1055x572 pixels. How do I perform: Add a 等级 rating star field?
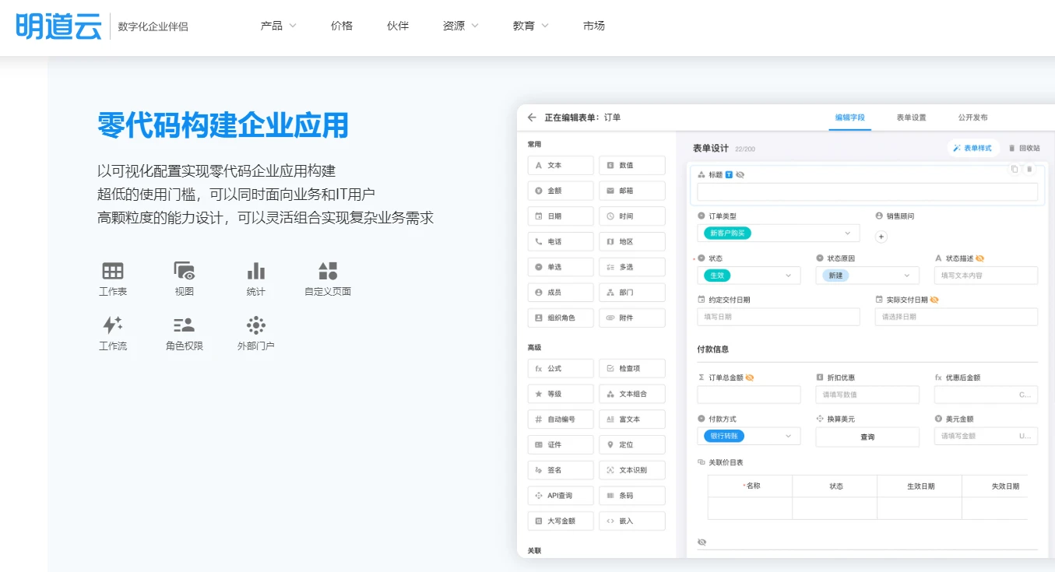tap(561, 394)
